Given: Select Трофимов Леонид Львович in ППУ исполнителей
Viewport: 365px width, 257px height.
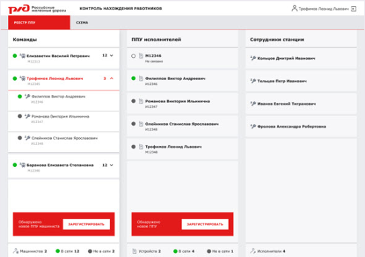Looking at the screenshot, I should [x=182, y=149].
